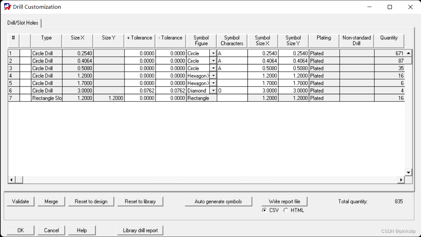The image size is (421, 237).
Task: Open the Hexagon symbol dropdown on row 4
Action: click(213, 76)
